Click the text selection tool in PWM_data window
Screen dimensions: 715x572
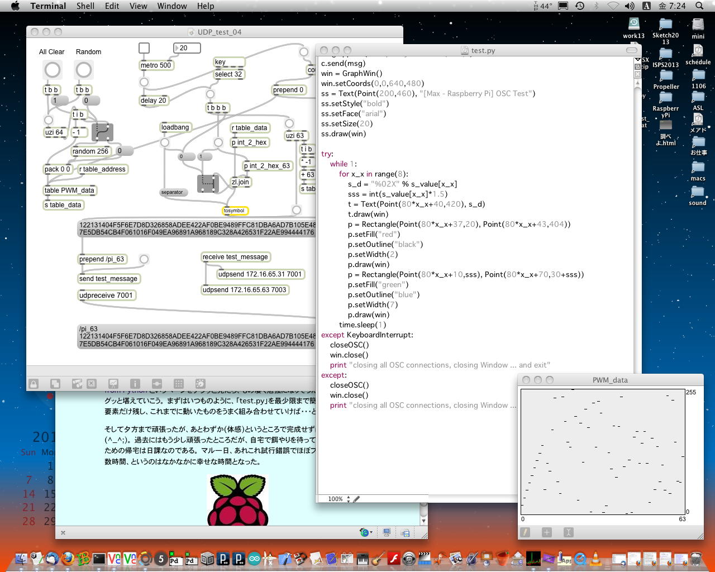point(568,532)
